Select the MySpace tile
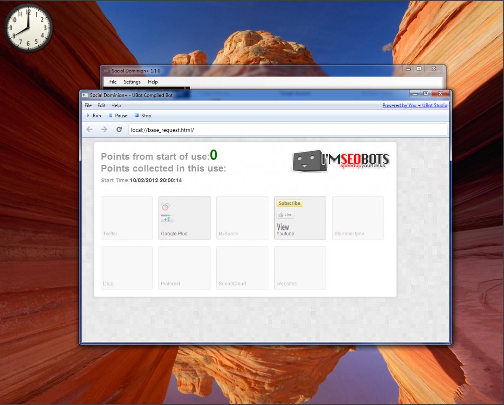 pyautogui.click(x=242, y=218)
